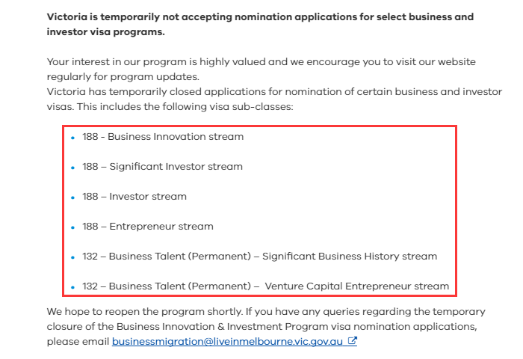Click the bullet beside 188 – Investor stream
This screenshot has height=359, width=523.
pos(72,197)
